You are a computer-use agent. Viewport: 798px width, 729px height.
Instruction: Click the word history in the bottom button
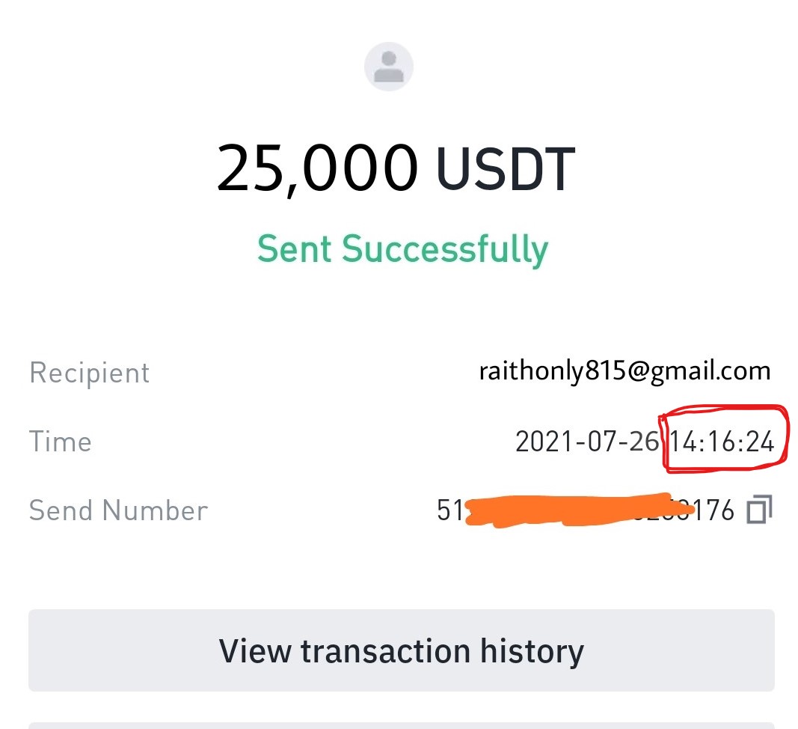[x=532, y=651]
